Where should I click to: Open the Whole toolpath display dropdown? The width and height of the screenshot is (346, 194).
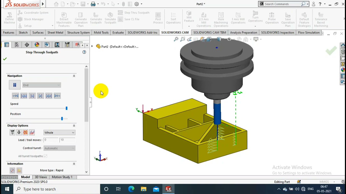[59, 133]
